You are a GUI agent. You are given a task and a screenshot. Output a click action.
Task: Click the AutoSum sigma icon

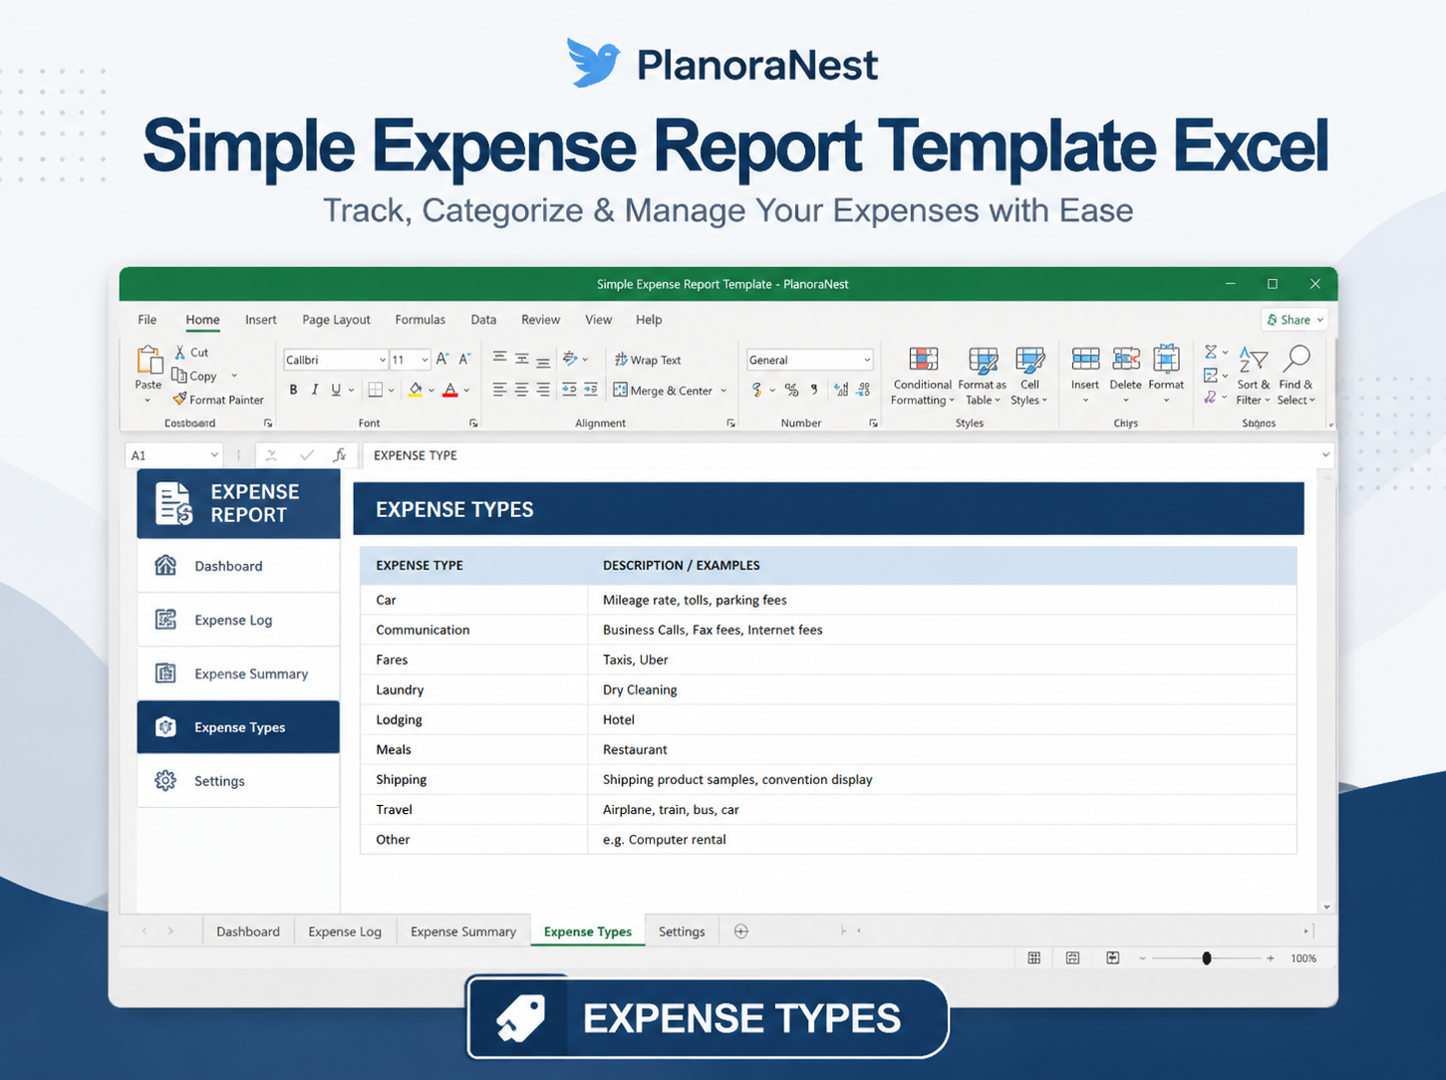[x=1211, y=352]
